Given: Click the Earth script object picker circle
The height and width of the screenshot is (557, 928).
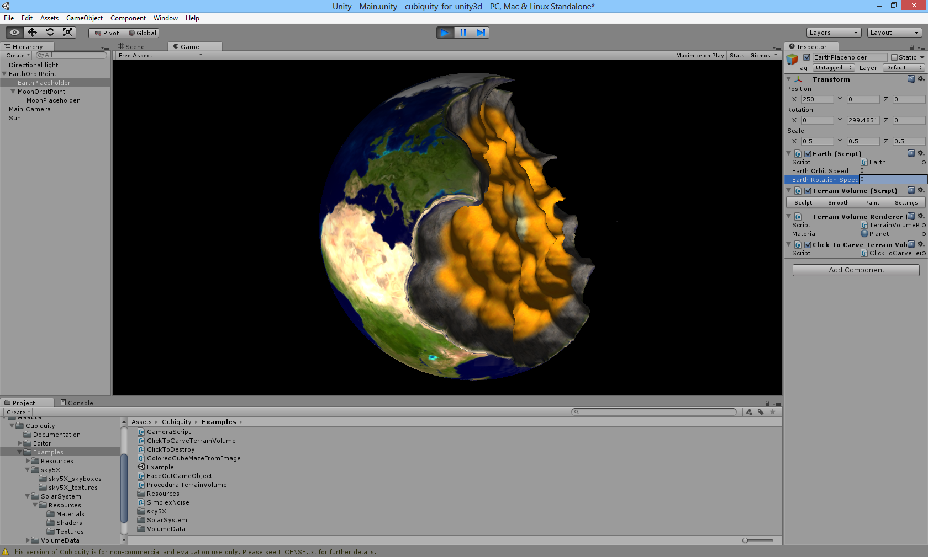Looking at the screenshot, I should coord(924,162).
